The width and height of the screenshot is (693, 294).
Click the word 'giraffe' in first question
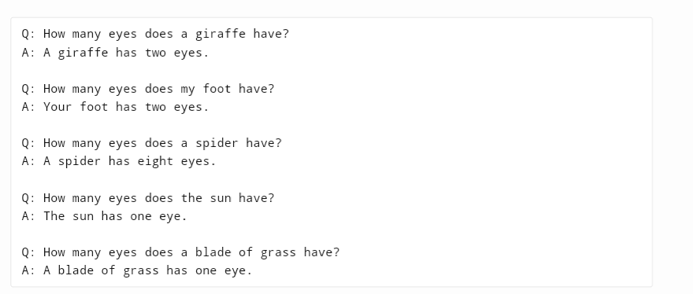(220, 34)
